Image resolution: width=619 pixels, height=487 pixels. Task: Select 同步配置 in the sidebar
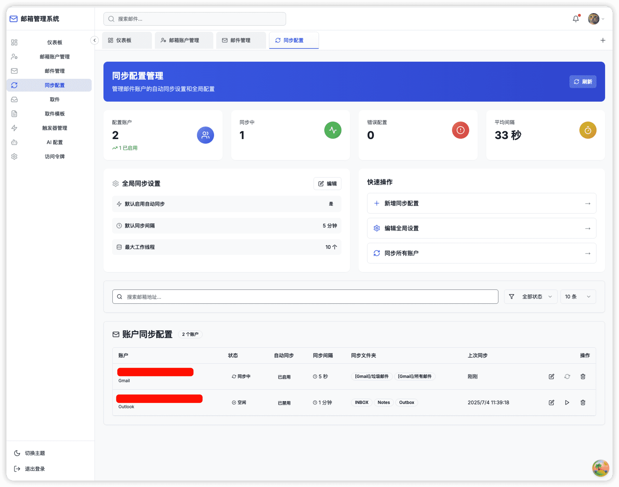pyautogui.click(x=49, y=85)
